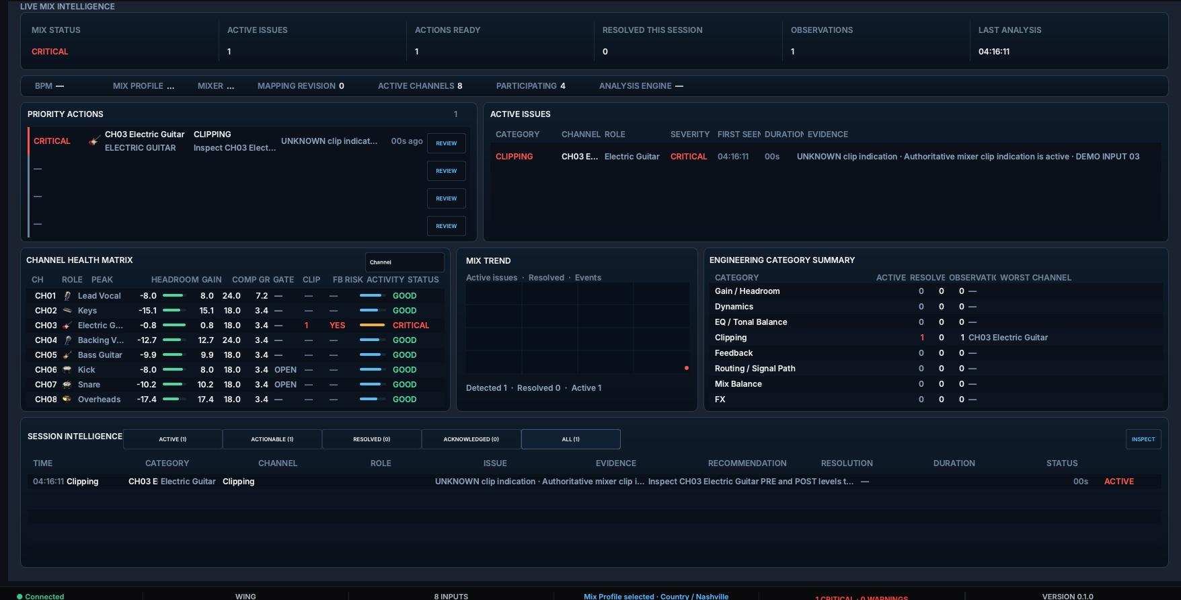Click the Comp GR value 7.2

[262, 296]
